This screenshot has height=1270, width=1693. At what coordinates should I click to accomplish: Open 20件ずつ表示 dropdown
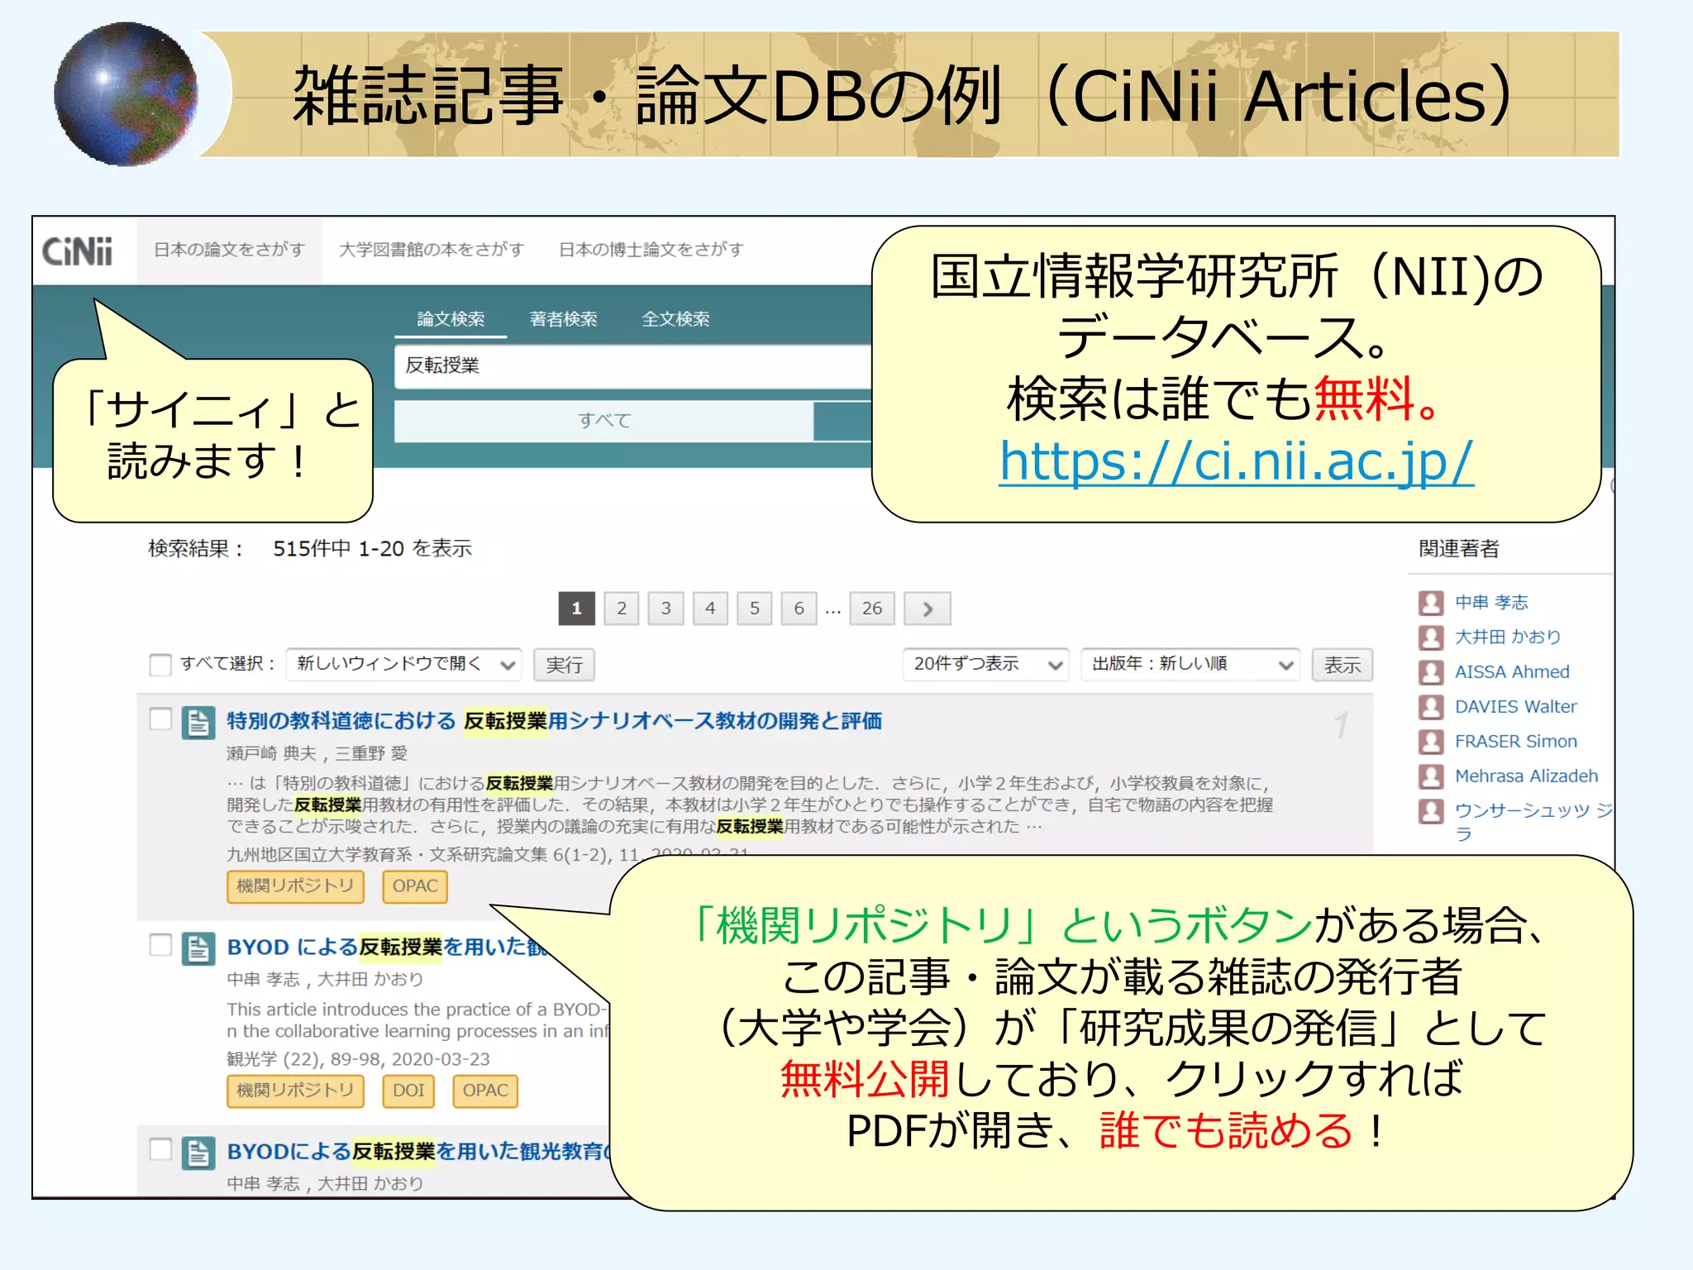[x=986, y=664]
